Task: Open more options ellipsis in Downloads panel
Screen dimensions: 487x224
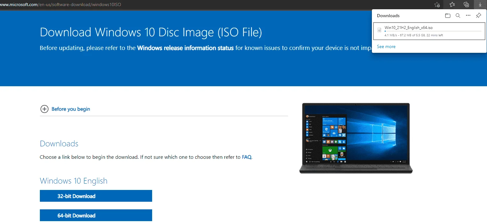Action: [468, 16]
